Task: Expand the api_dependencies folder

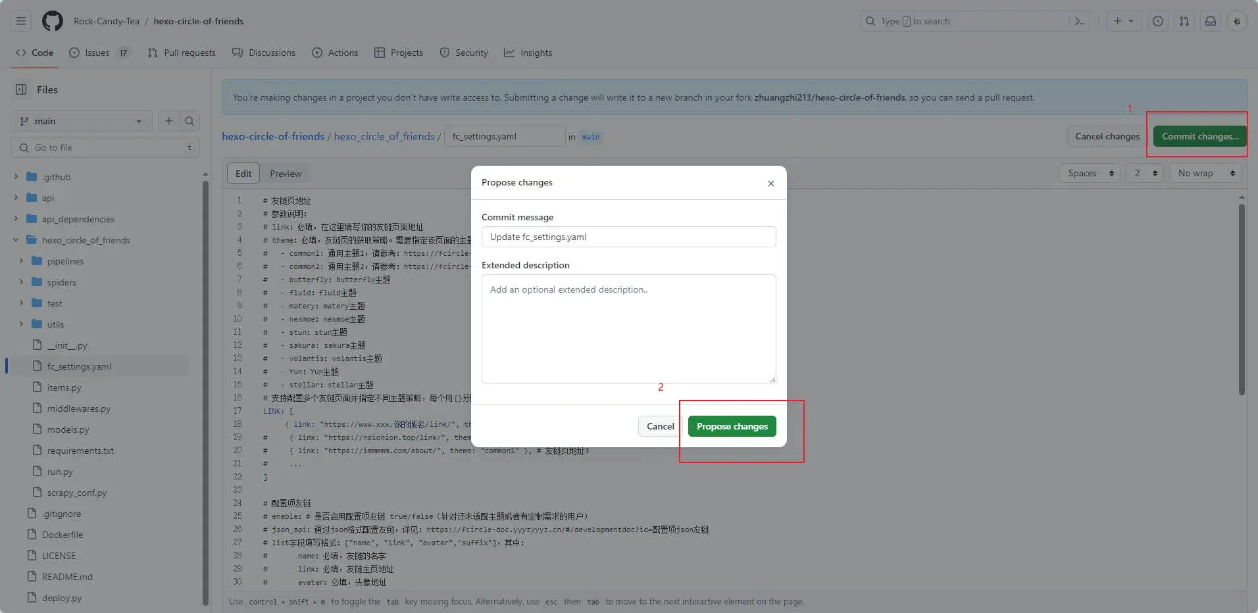Action: [16, 219]
